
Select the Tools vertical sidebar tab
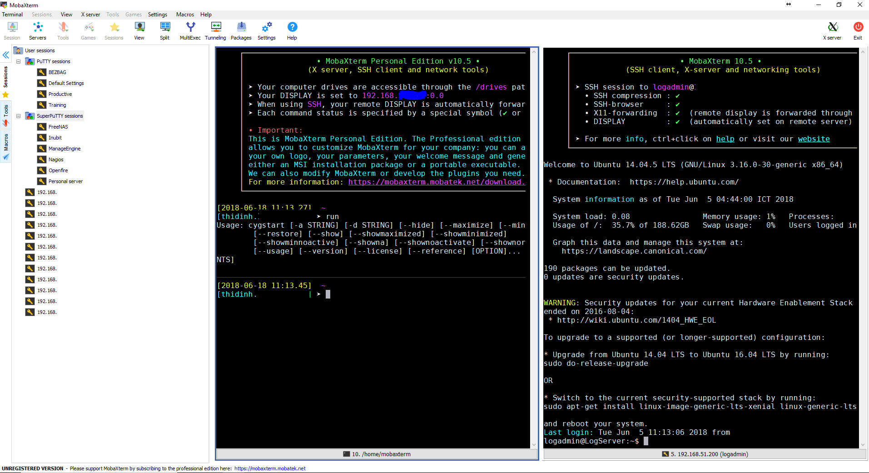click(x=5, y=110)
